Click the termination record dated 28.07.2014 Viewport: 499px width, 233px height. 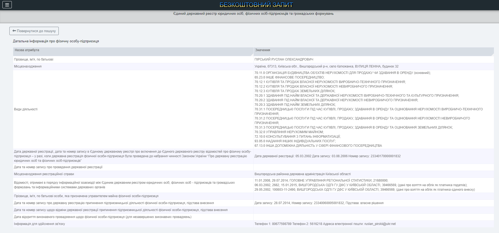coord(319,203)
